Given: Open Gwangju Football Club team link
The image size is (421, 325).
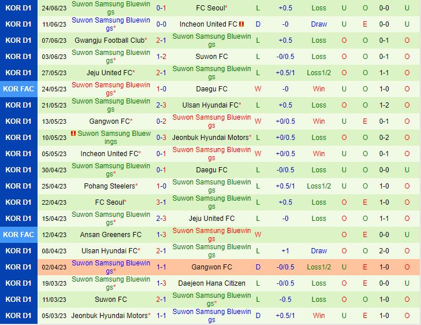Looking at the screenshot, I should tap(110, 40).
